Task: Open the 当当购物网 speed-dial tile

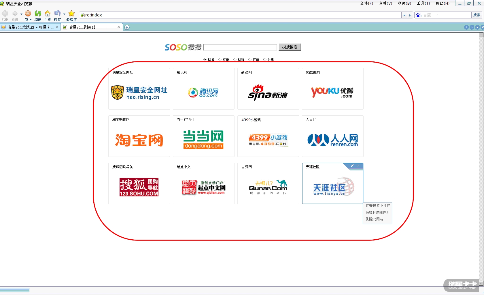Action: click(x=204, y=136)
